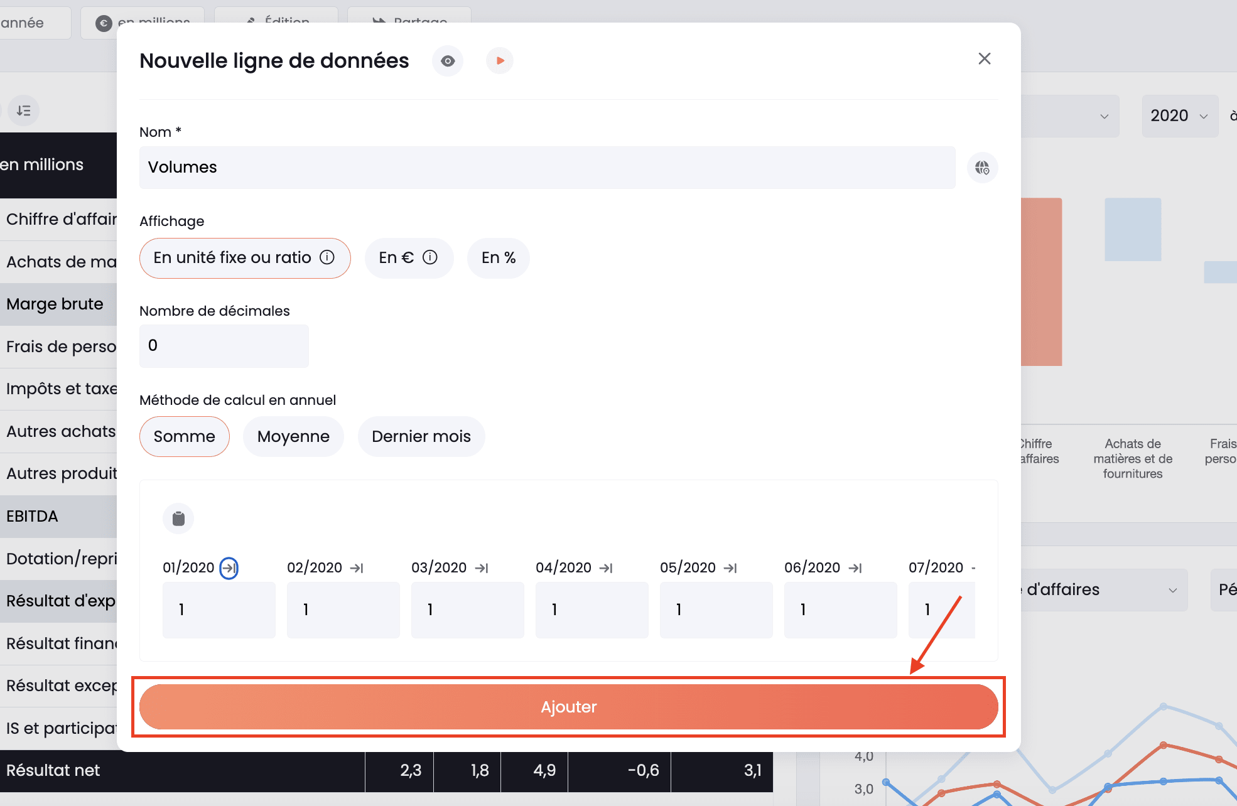Select the EBITDA row

tap(58, 517)
